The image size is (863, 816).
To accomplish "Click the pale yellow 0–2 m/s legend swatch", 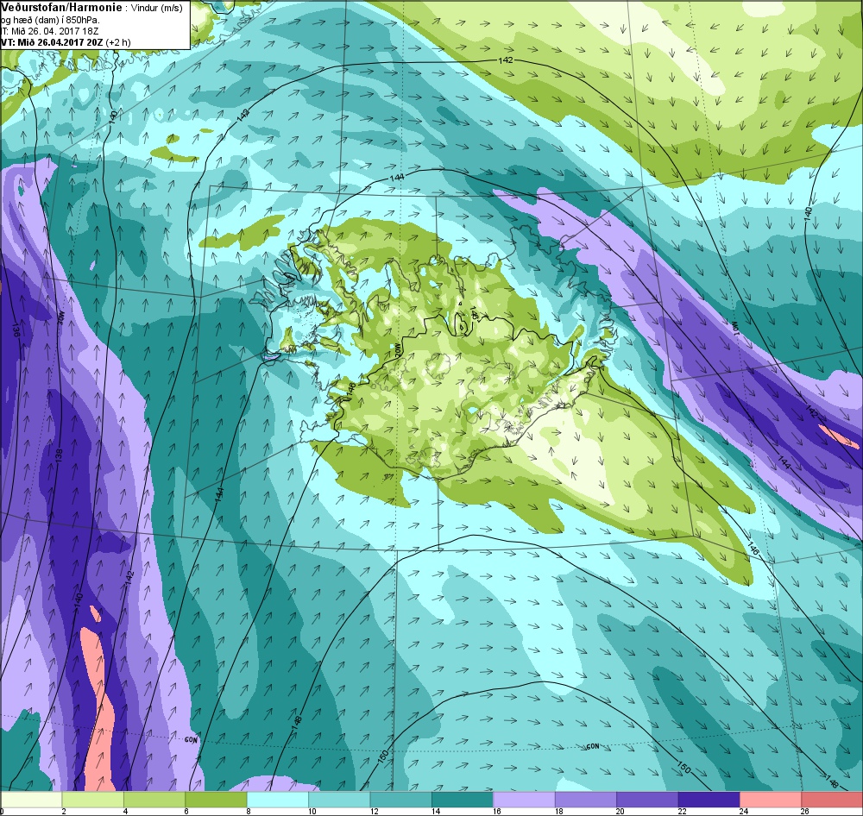I will pyautogui.click(x=31, y=799).
